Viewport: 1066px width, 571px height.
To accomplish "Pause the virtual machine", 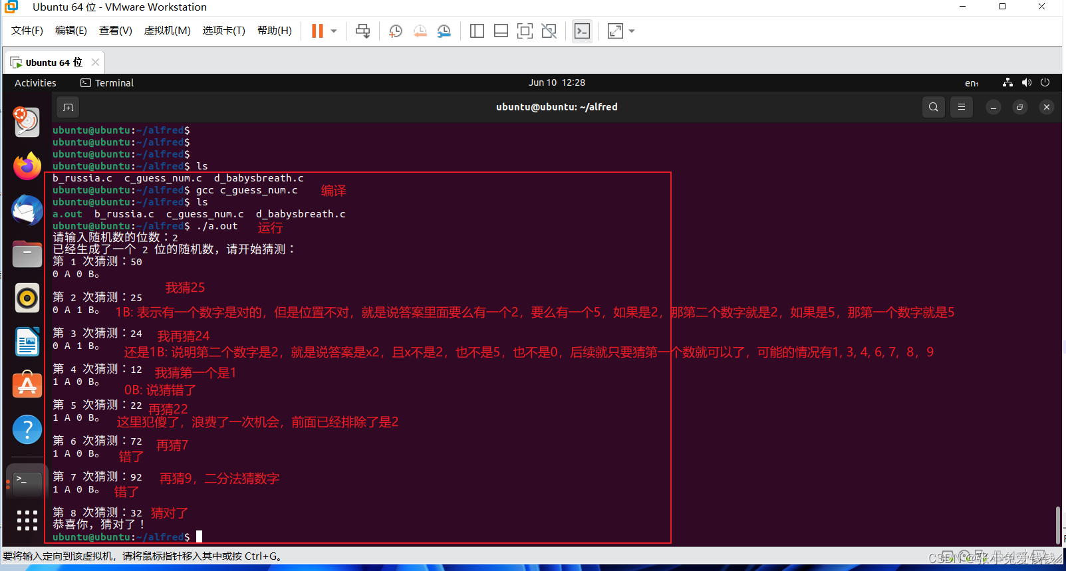I will [x=317, y=31].
